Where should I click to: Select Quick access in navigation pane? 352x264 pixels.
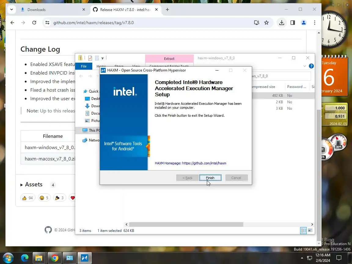pyautogui.click(x=91, y=91)
